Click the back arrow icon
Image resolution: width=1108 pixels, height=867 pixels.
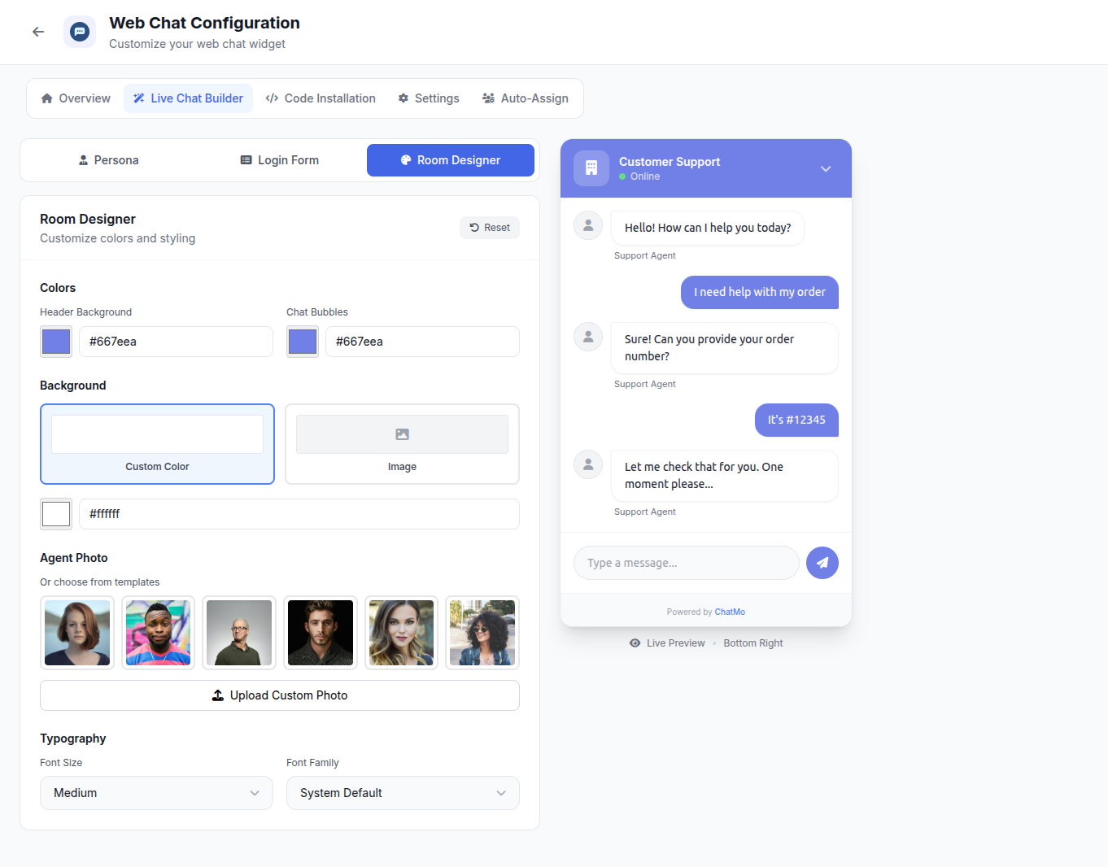pyautogui.click(x=38, y=32)
